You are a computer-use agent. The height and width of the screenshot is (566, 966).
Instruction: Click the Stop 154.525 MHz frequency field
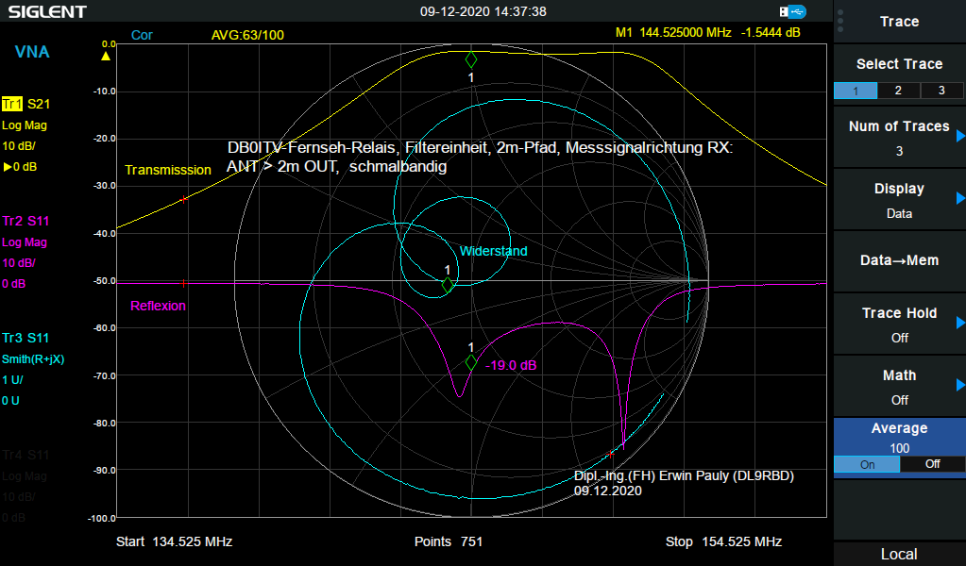coord(724,542)
